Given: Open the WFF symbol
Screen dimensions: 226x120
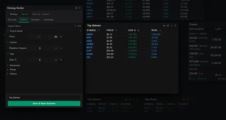Looking at the screenshot, I should 89,37.
